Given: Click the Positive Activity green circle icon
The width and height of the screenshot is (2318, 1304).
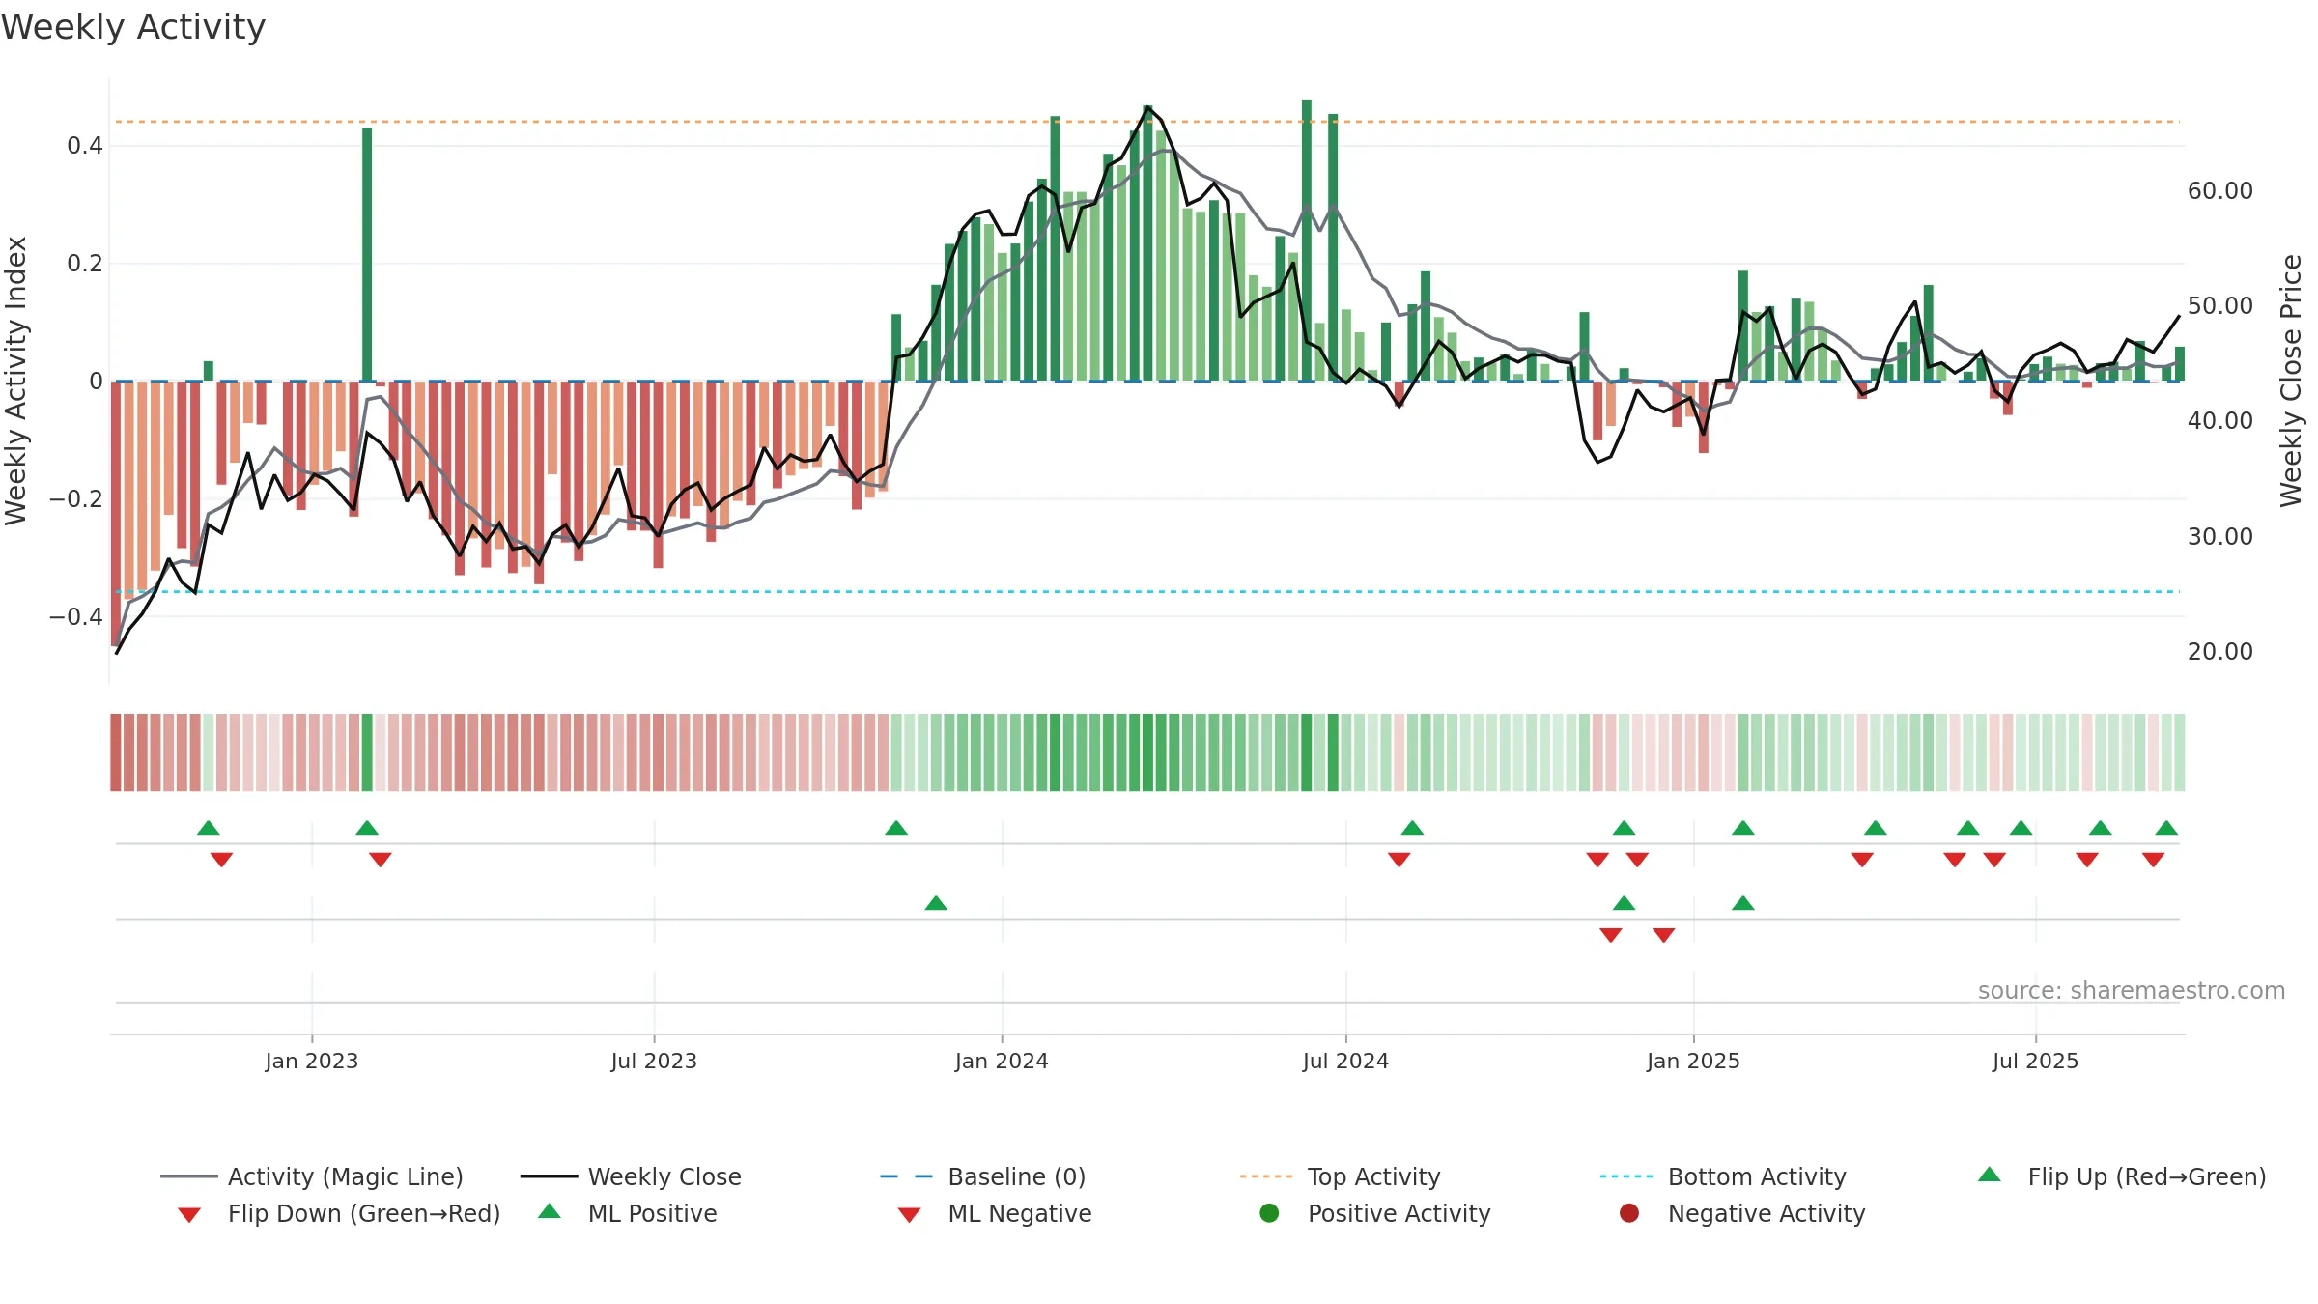Looking at the screenshot, I should 1270,1212.
